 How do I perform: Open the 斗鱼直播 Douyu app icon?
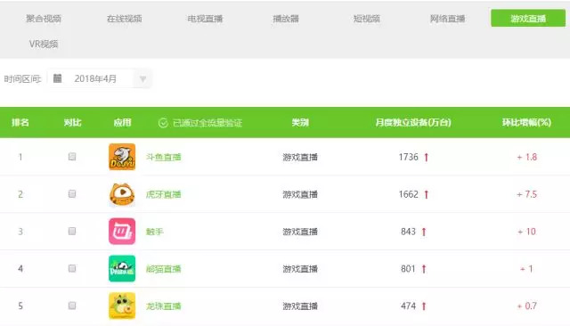click(x=122, y=157)
